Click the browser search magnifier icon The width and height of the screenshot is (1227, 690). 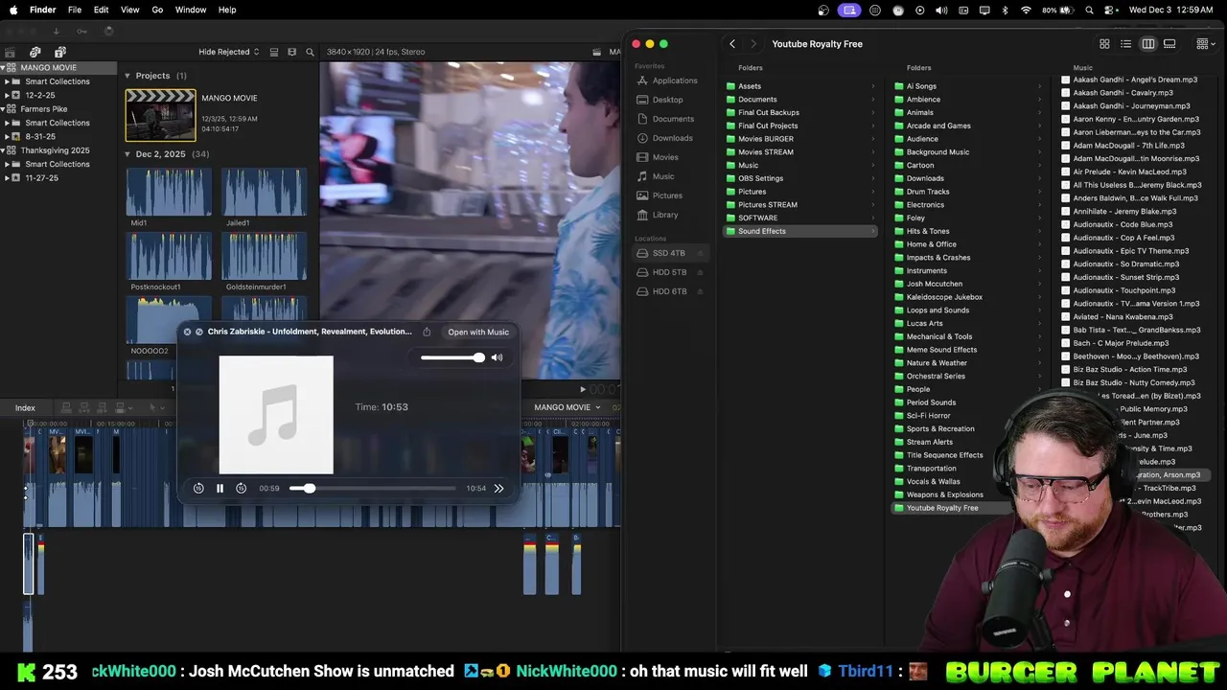[x=310, y=52]
